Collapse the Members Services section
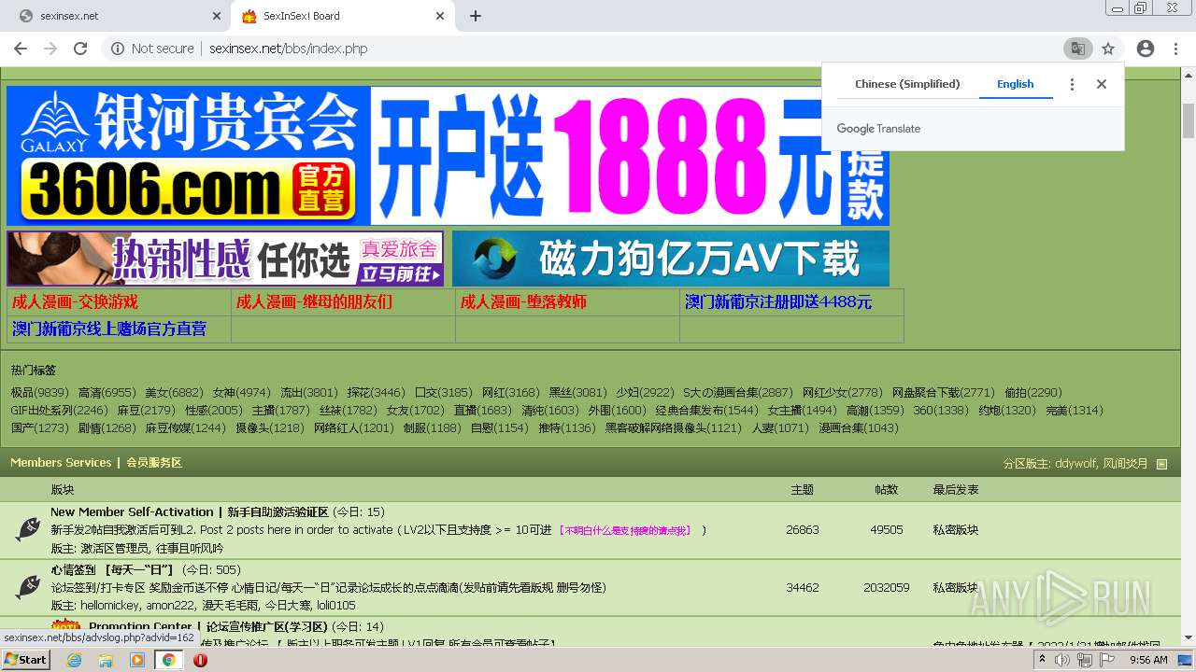Viewport: 1196px width, 672px height. tap(1161, 464)
